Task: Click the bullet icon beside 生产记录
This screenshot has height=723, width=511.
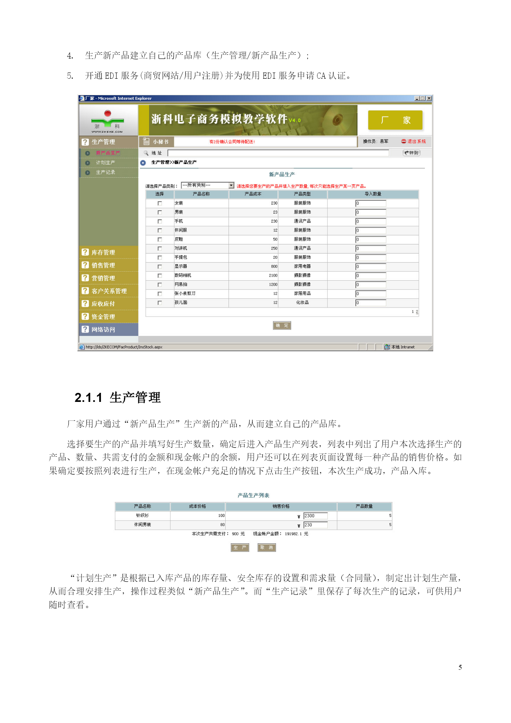Action: click(x=87, y=173)
